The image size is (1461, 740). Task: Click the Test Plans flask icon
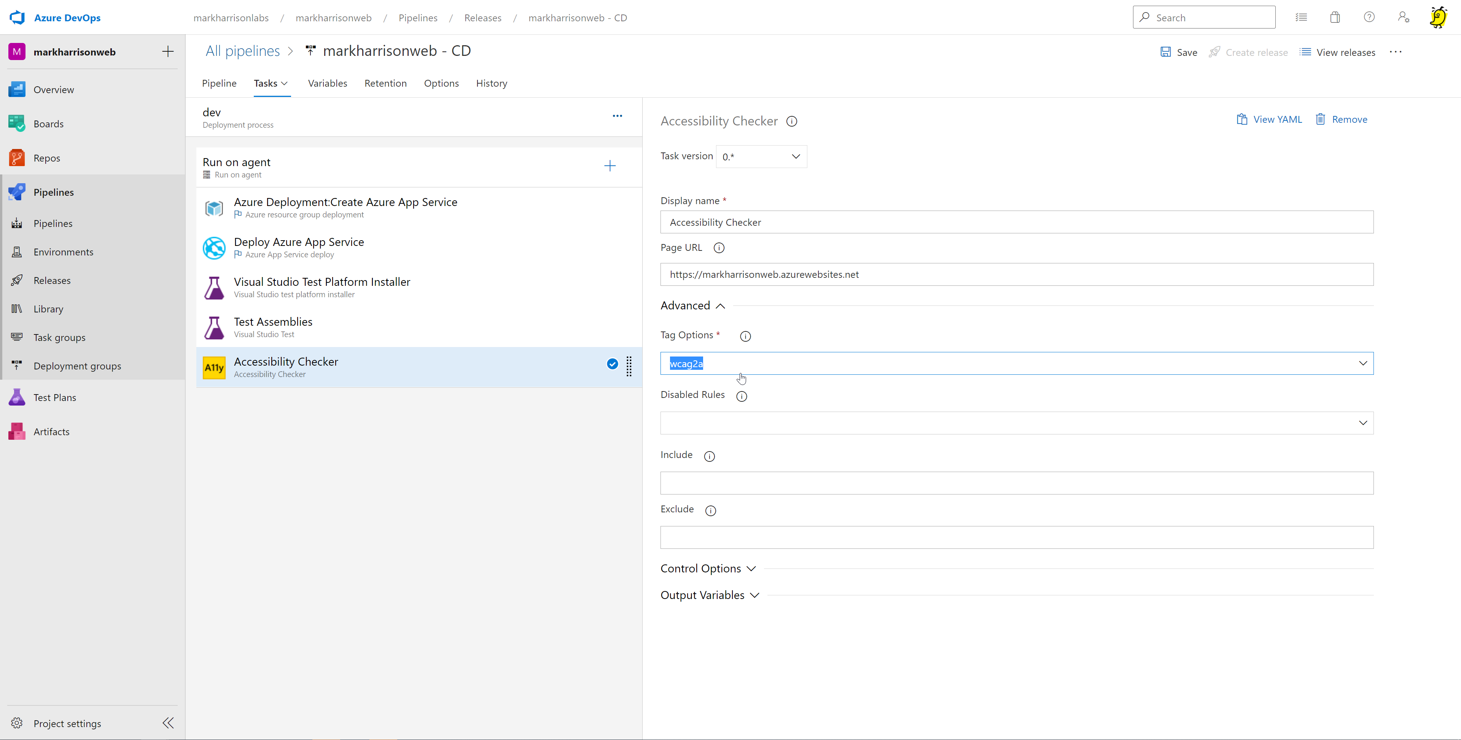[x=17, y=397]
